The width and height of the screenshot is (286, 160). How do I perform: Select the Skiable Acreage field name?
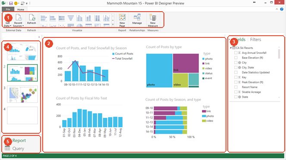pyautogui.click(x=251, y=92)
